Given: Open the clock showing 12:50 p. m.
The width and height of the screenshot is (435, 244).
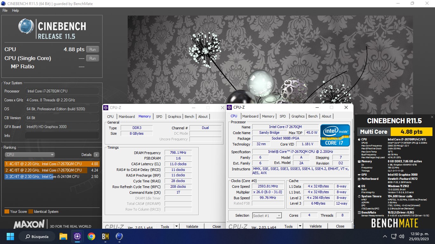Looking at the screenshot, I should click(419, 236).
